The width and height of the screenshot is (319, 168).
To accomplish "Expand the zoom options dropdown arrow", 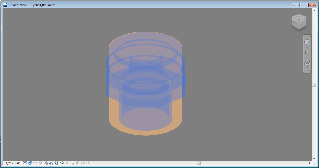I will [x=307, y=58].
